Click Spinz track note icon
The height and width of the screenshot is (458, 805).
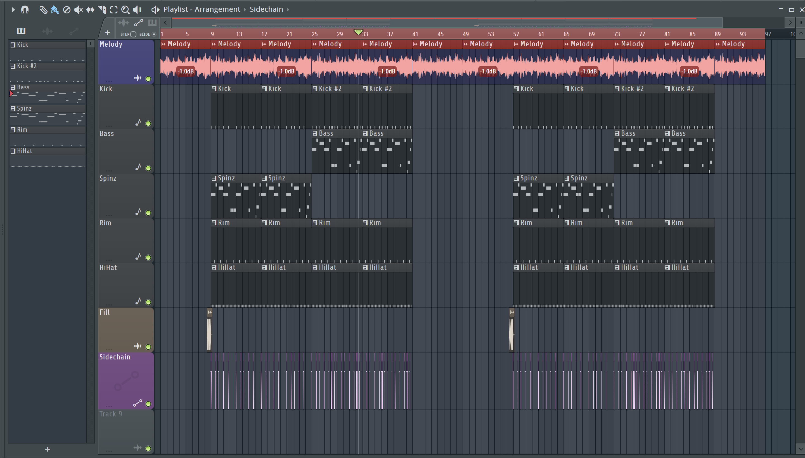pos(138,212)
